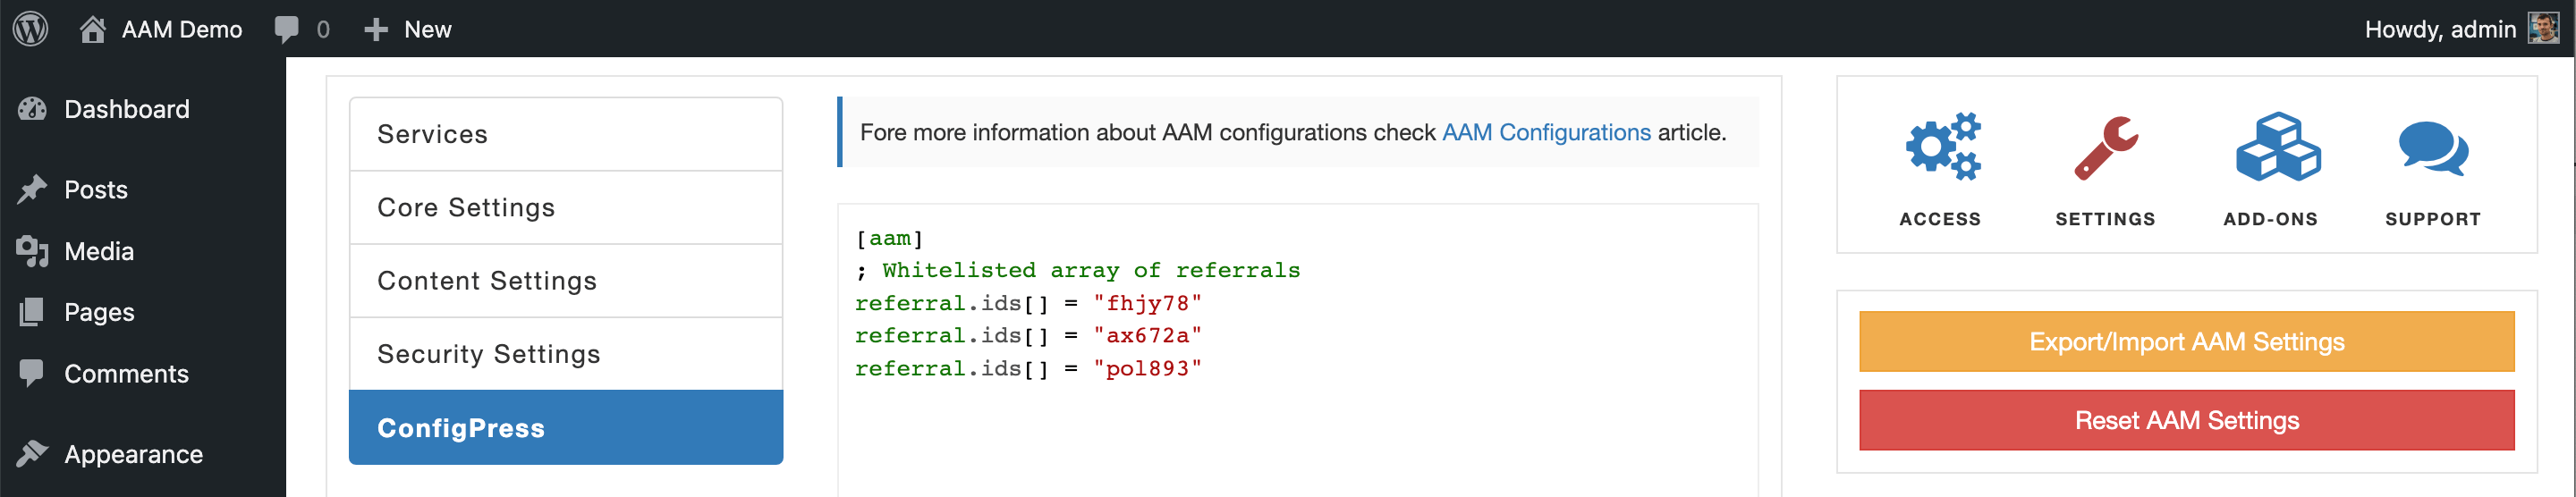Follow the AAM Configurations article link
Screen dimensions: 2576x497
[1546, 133]
